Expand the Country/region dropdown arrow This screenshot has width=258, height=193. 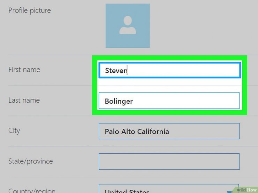(229, 192)
